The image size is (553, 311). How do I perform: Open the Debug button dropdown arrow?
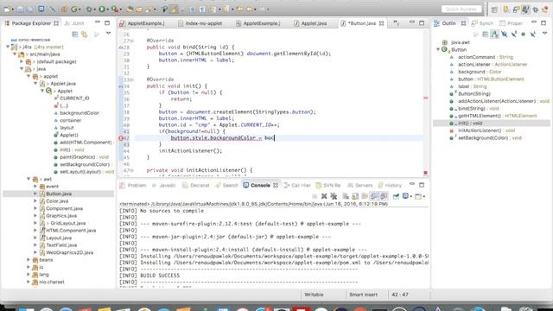point(94,10)
